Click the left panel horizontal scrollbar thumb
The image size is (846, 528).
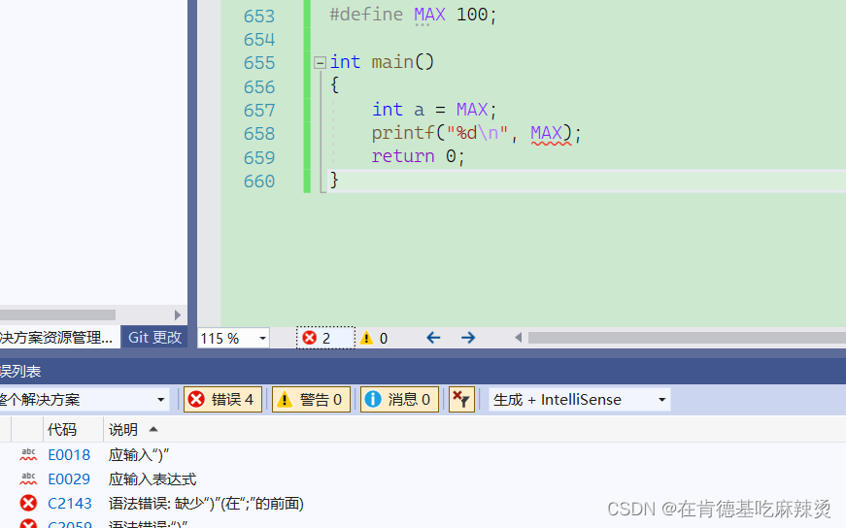click(x=57, y=315)
